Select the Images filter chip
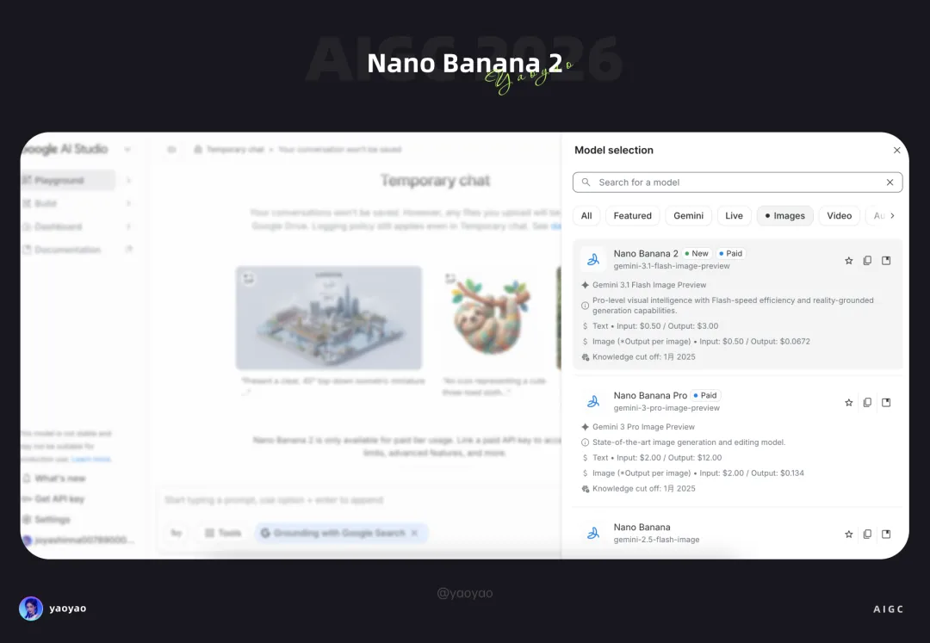930x643 pixels. [784, 216]
